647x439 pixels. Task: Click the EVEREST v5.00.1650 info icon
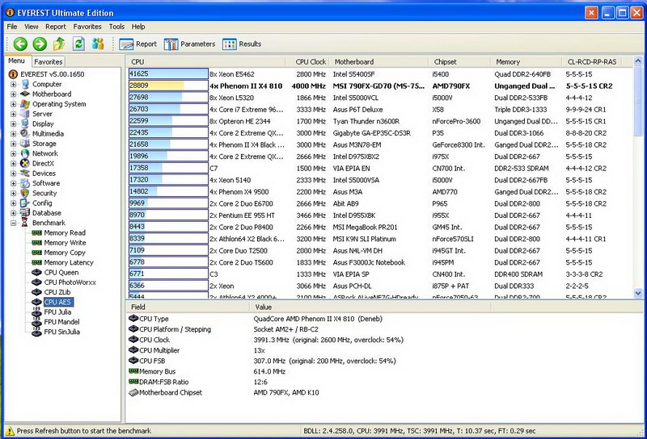(13, 74)
